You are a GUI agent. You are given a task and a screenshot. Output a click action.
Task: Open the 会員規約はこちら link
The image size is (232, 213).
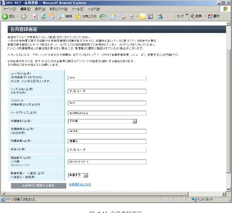click(80, 184)
